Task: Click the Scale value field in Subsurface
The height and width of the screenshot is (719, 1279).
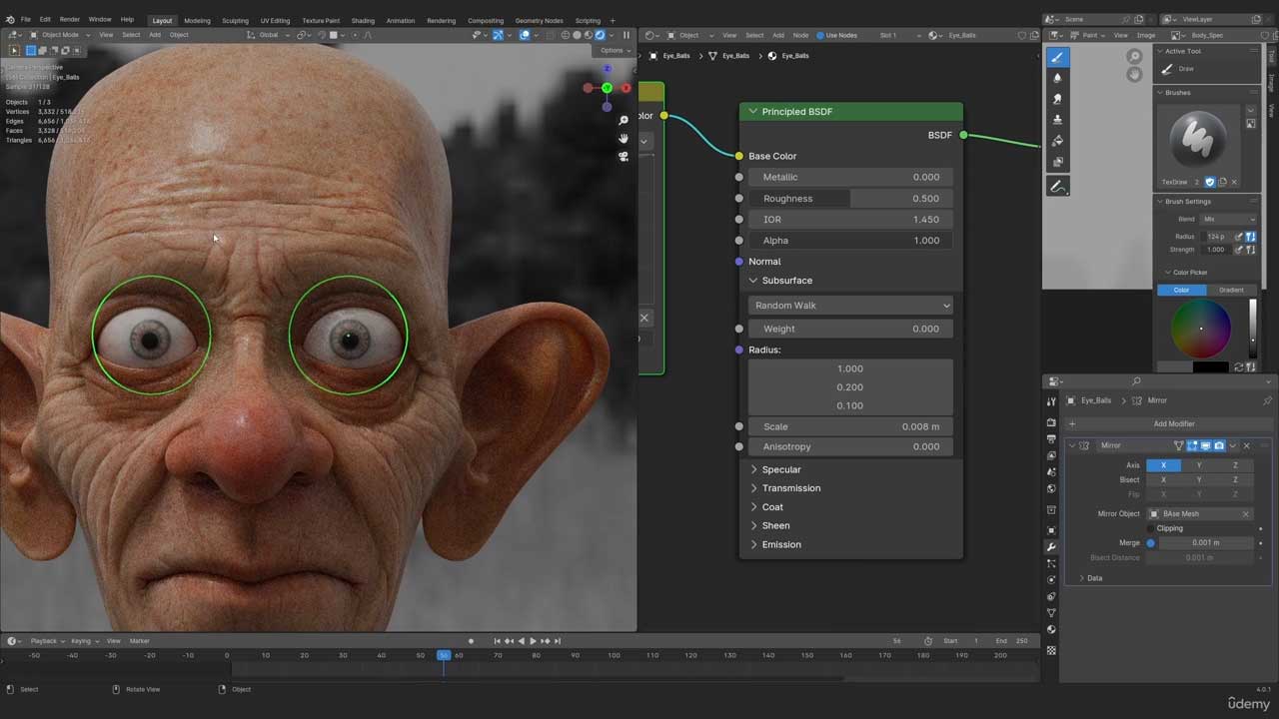Action: pos(850,426)
